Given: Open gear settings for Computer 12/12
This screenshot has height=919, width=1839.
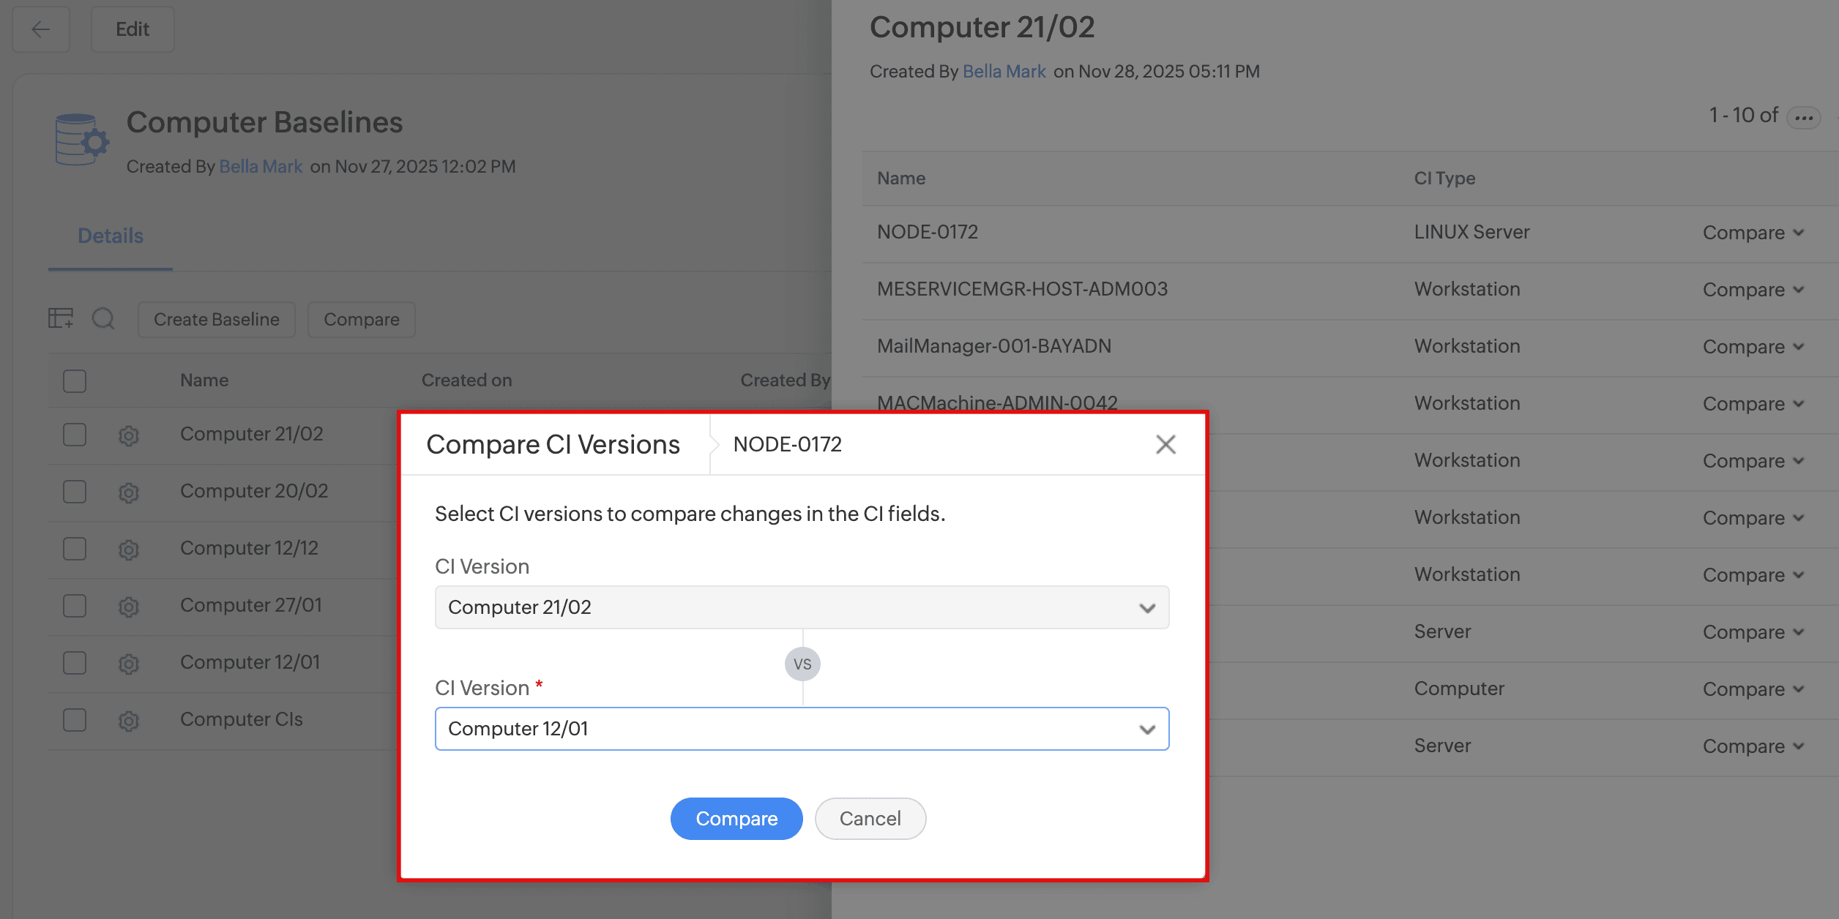Looking at the screenshot, I should point(129,549).
